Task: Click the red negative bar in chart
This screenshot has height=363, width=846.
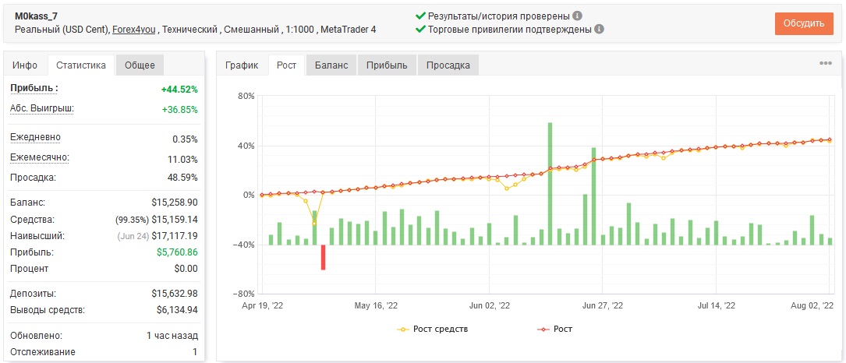Action: tap(323, 257)
